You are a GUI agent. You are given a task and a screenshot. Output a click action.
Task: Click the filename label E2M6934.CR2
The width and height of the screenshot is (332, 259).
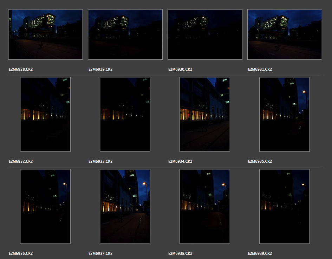[180, 162]
